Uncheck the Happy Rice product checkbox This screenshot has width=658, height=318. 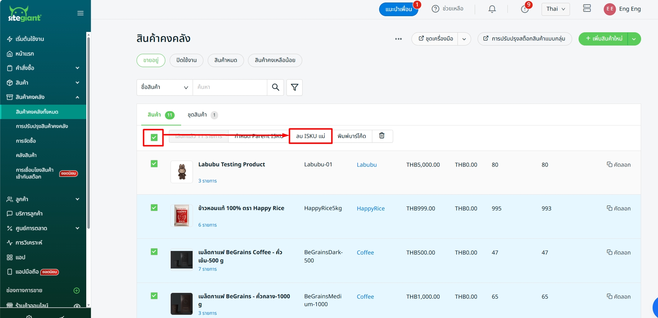pos(154,208)
